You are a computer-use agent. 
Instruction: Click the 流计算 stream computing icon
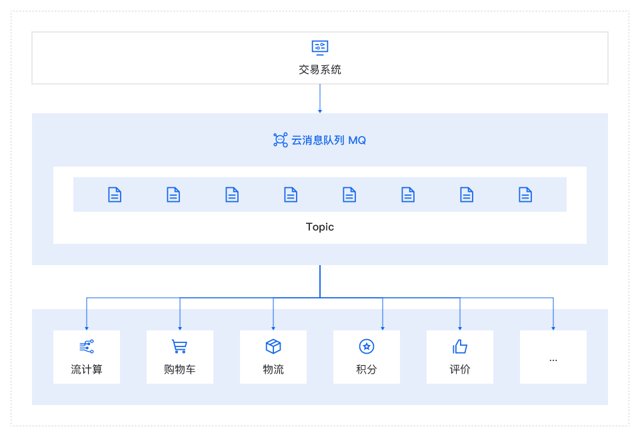(87, 345)
